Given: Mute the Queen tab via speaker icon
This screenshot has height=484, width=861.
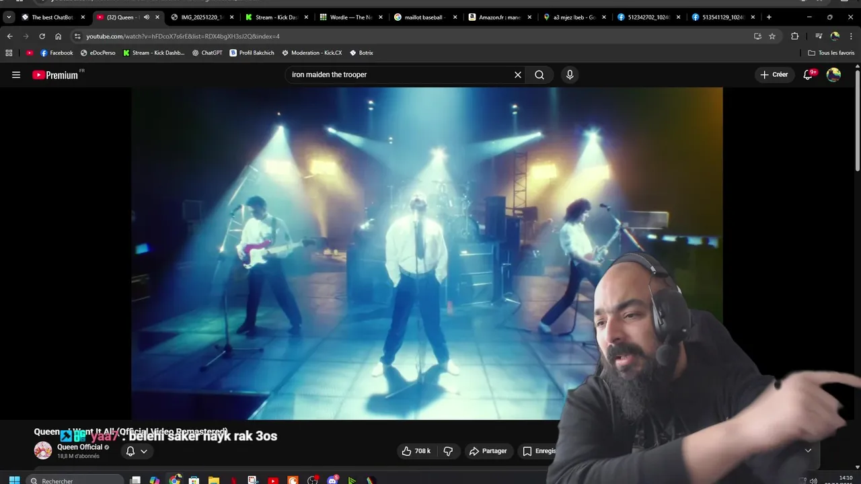Looking at the screenshot, I should click(147, 17).
